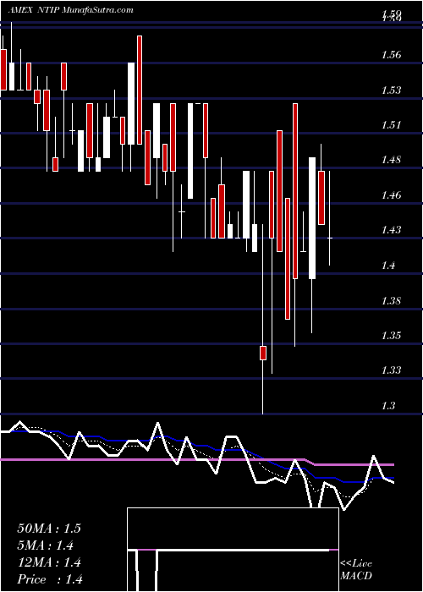
Task: Click the 1.51 price axis label
Action: coord(391,125)
